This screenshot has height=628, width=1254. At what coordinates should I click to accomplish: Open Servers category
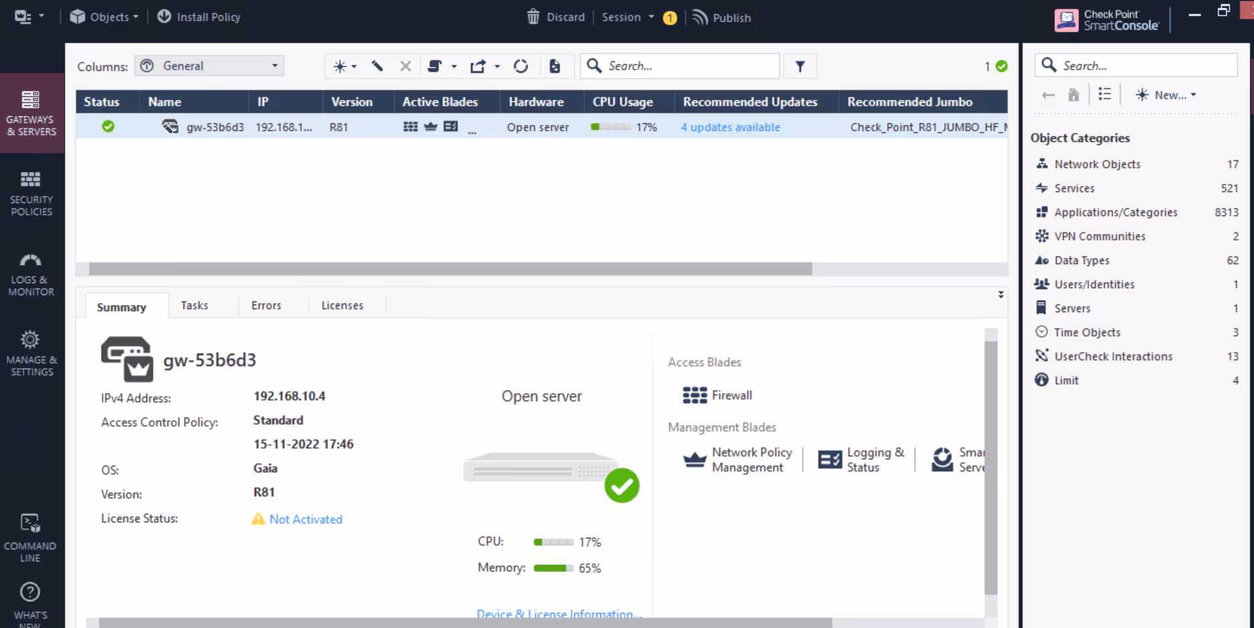coord(1136,308)
